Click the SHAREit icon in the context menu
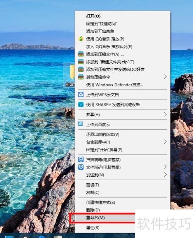The image size is (193, 238). click(x=81, y=105)
